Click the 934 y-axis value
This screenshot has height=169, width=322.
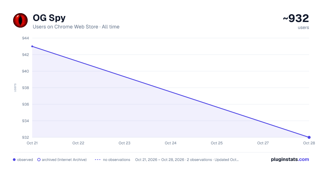pos(25,121)
